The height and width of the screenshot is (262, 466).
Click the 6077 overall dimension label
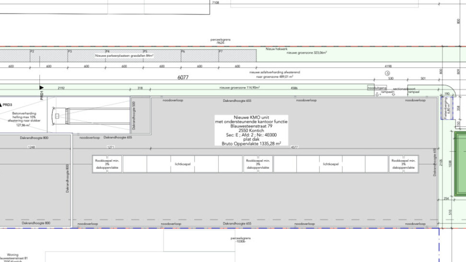coord(183,77)
